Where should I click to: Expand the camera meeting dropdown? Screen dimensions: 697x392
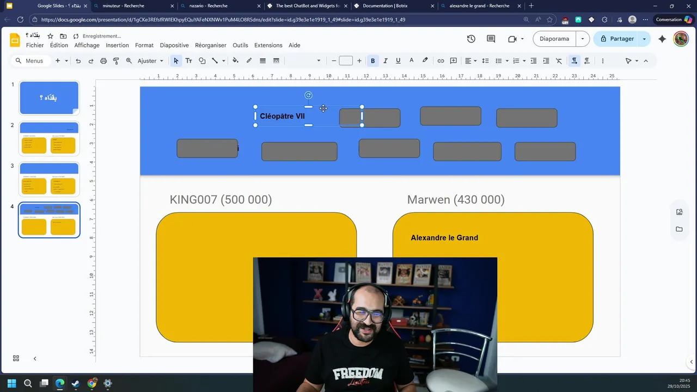522,39
